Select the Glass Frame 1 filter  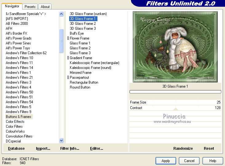pos(80,43)
